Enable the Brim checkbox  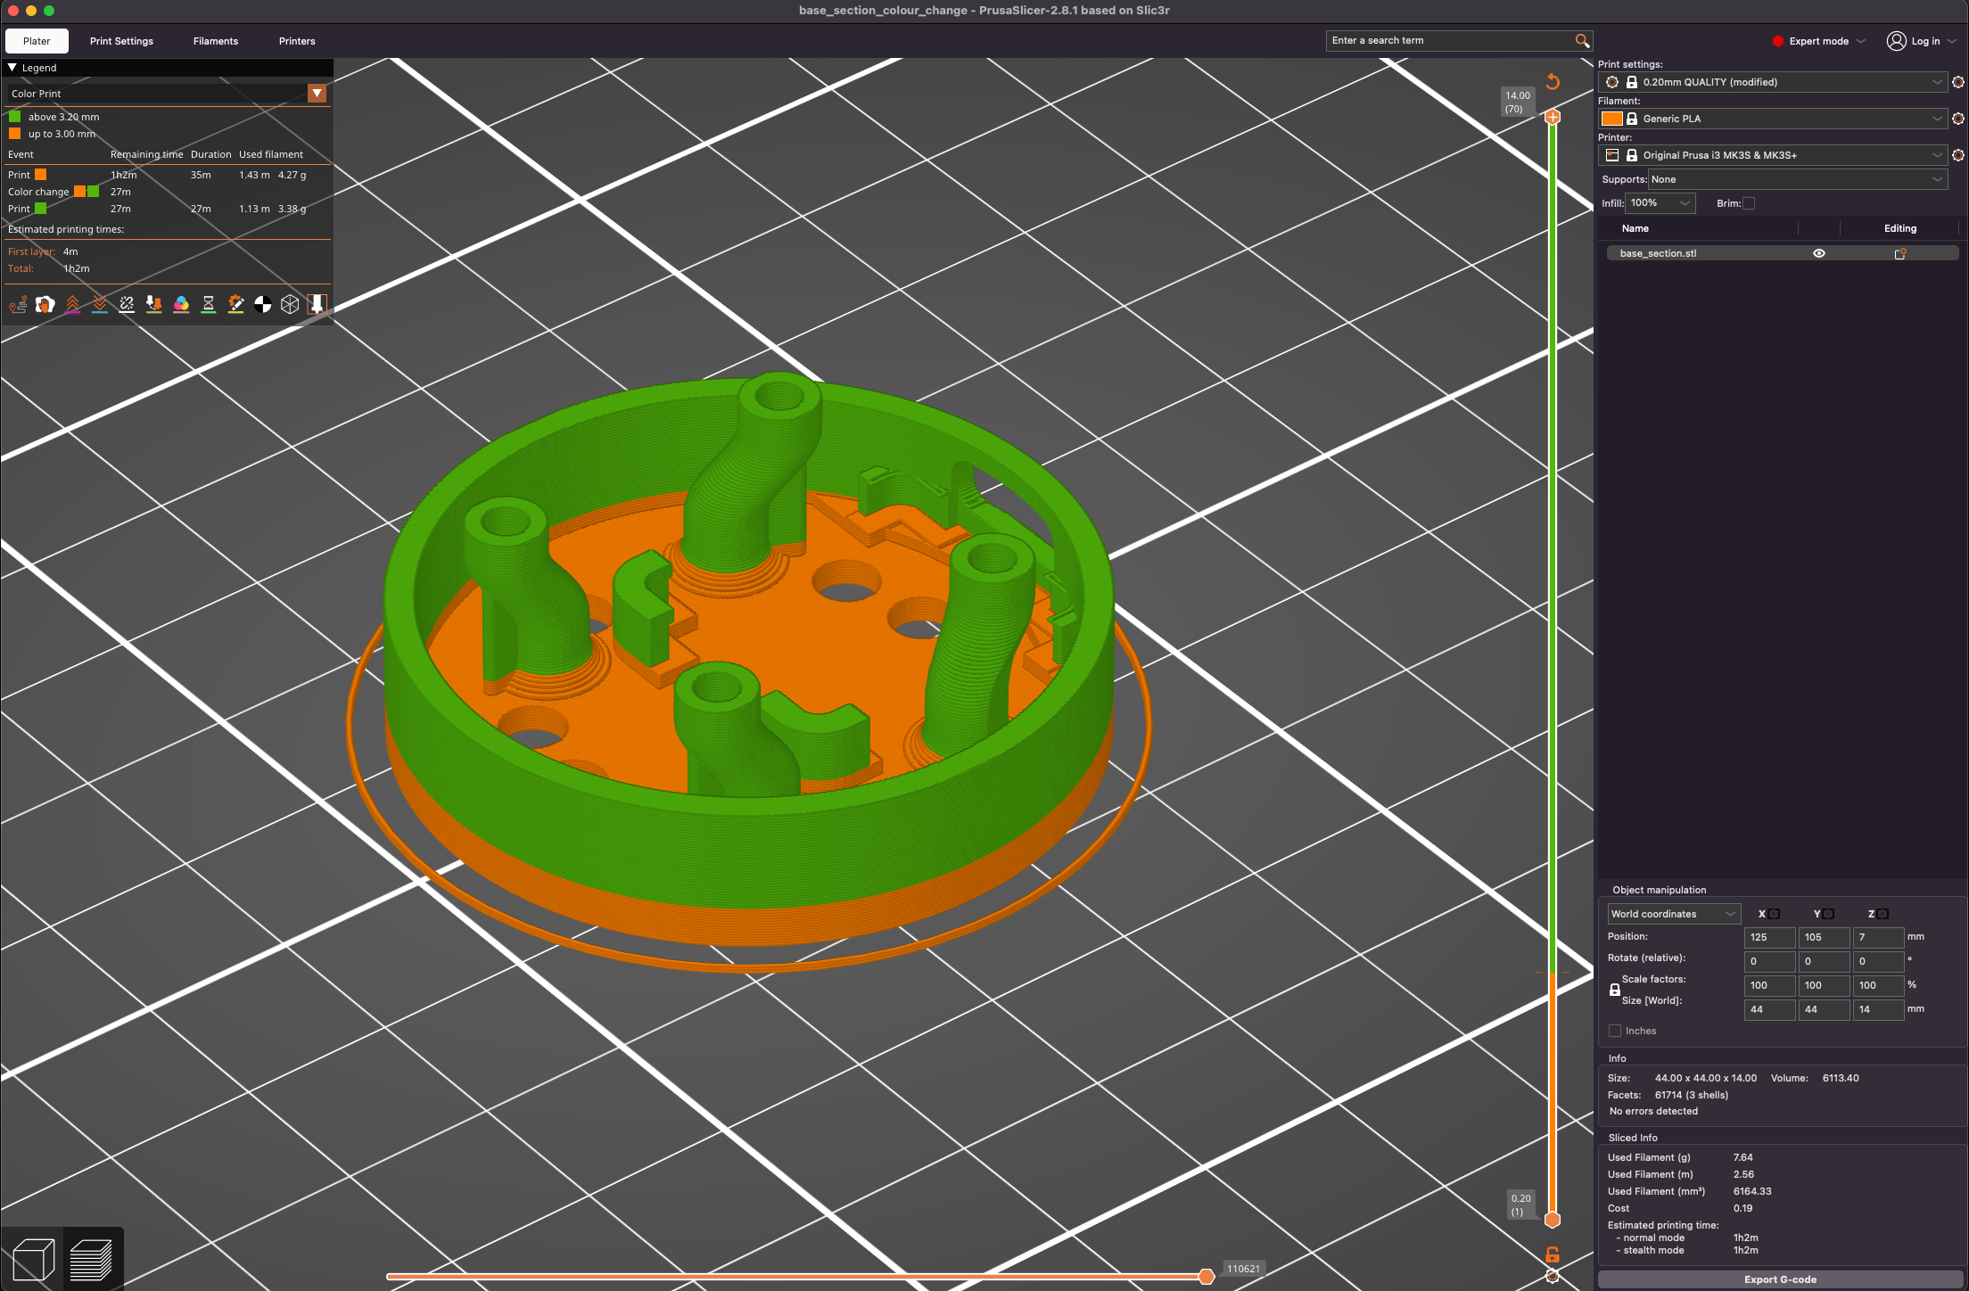1750,203
